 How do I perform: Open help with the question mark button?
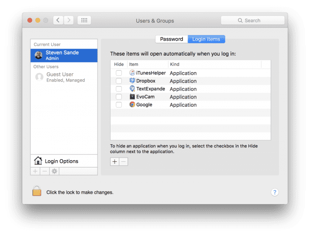(275, 192)
